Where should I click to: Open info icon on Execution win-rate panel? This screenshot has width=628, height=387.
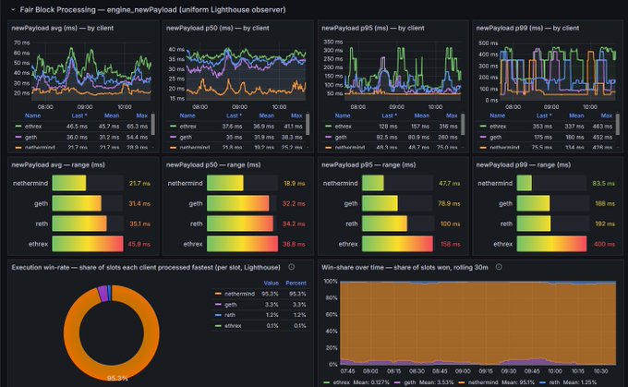coord(292,267)
